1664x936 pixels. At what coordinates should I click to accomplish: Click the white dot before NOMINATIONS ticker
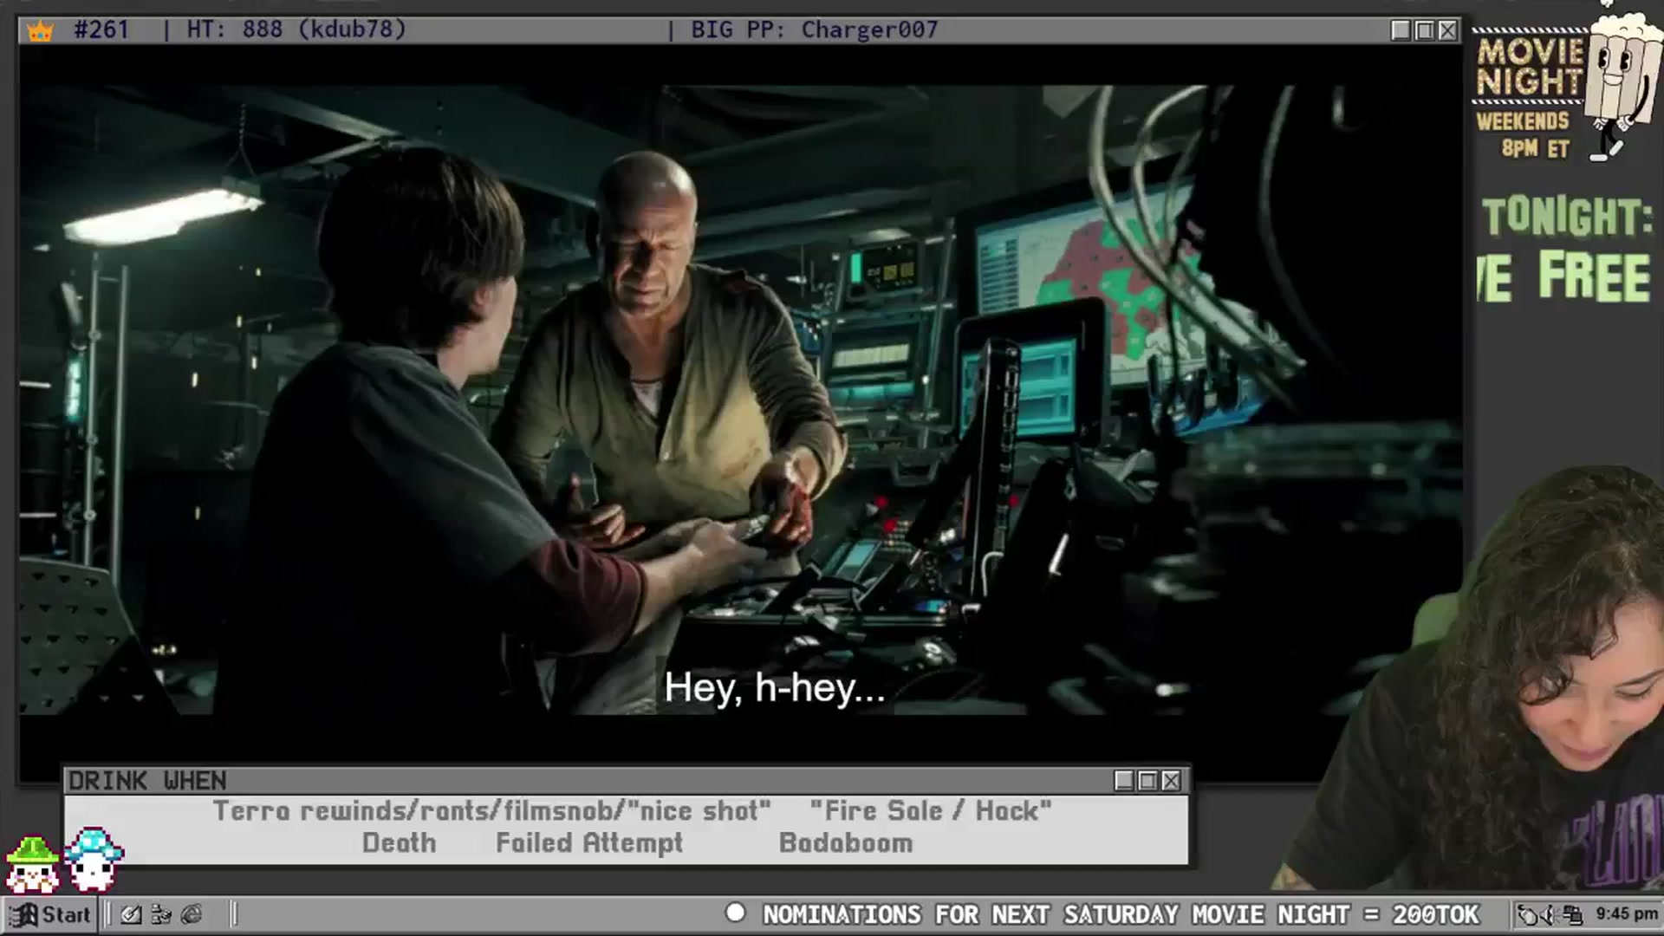[x=735, y=913]
